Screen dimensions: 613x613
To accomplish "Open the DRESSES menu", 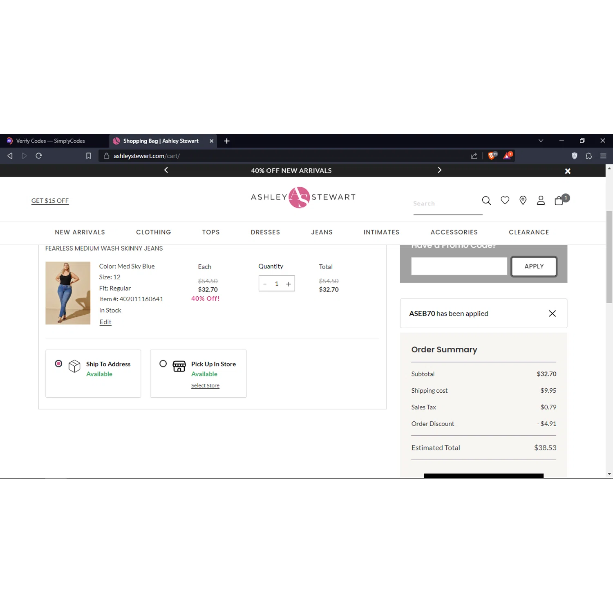I will (x=265, y=232).
